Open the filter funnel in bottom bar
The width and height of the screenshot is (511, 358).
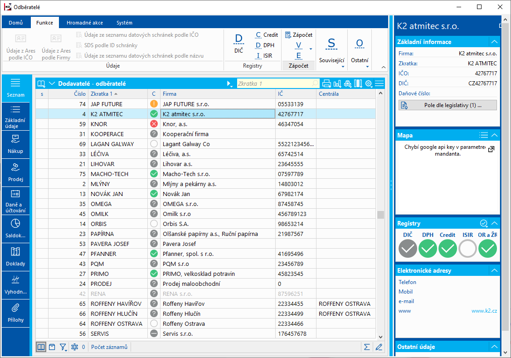(x=63, y=347)
